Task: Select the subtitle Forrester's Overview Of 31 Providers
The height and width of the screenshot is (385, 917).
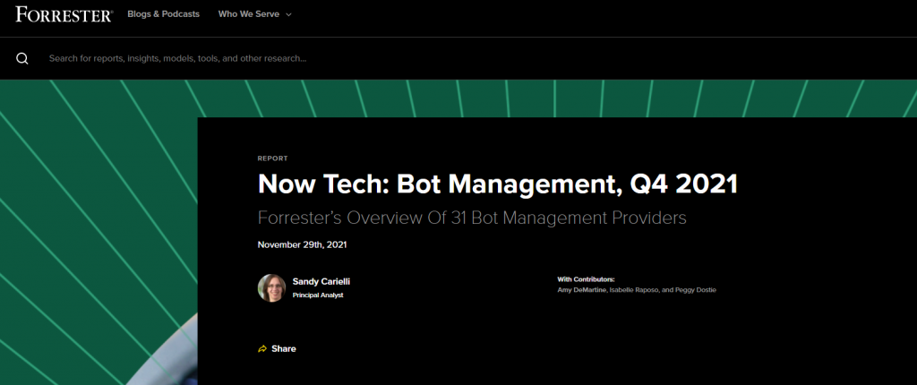Action: (472, 218)
